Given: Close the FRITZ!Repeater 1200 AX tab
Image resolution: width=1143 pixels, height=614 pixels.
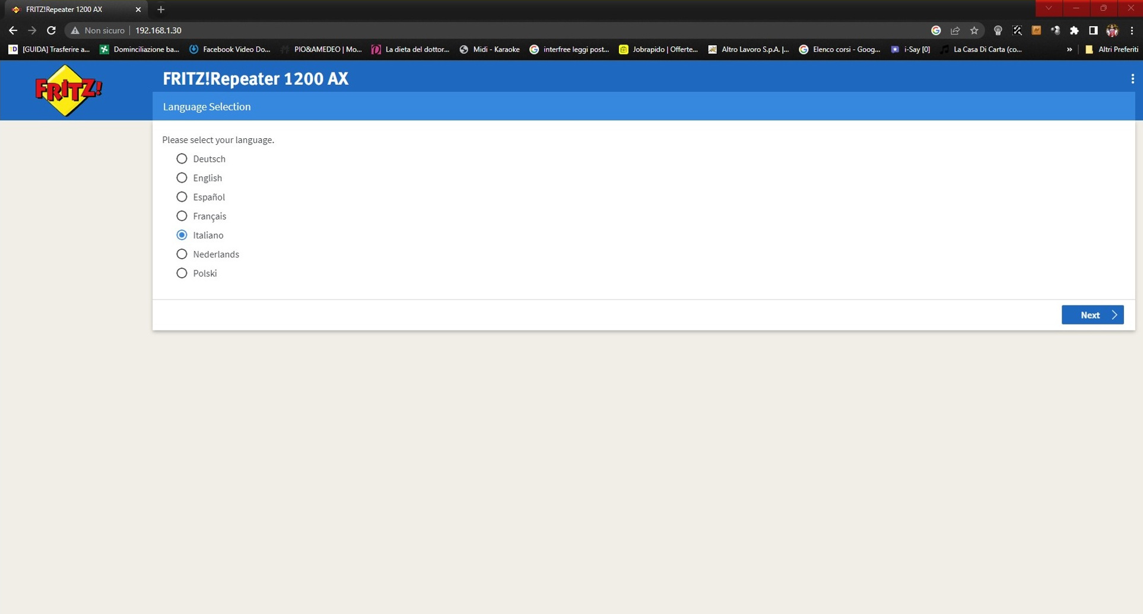Looking at the screenshot, I should click(138, 9).
